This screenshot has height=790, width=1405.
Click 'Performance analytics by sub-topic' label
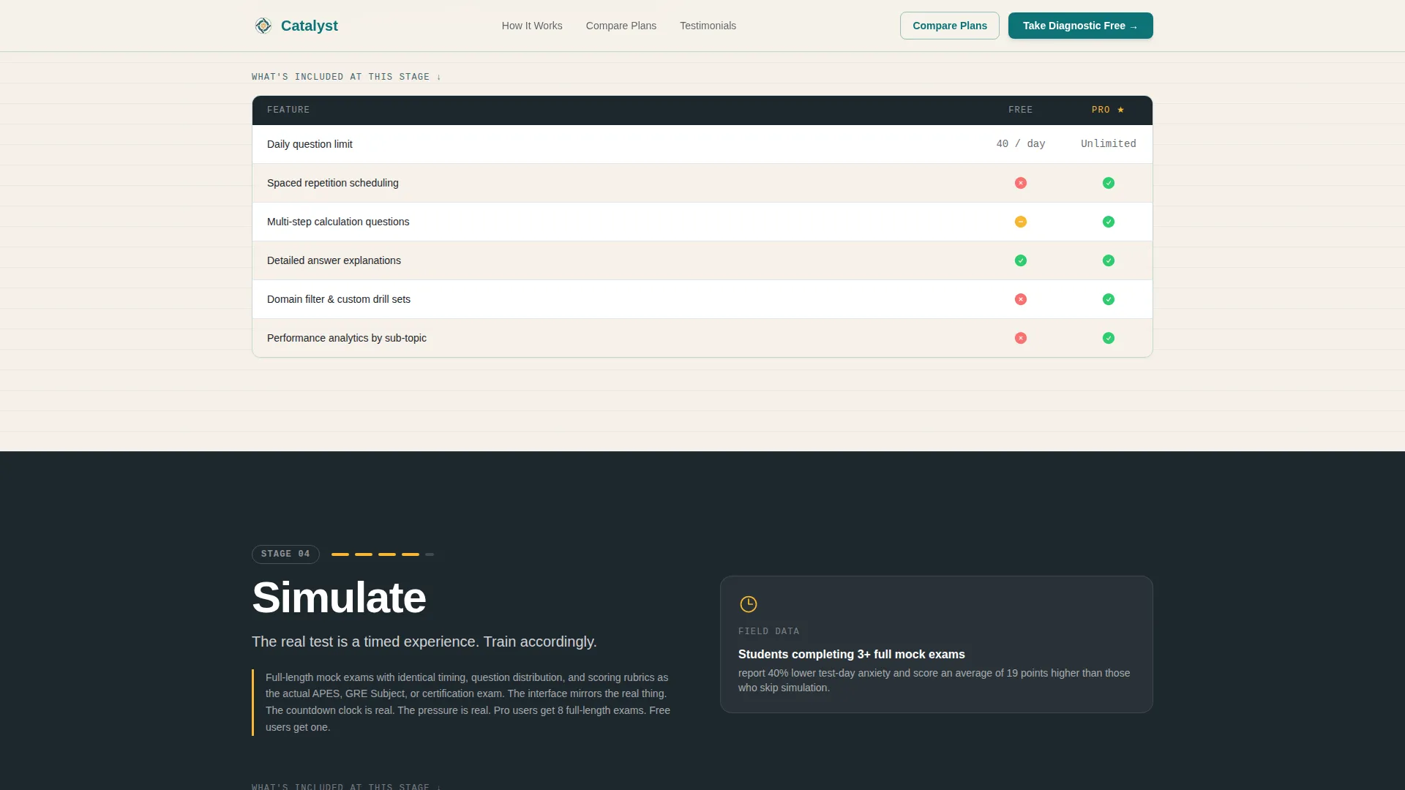tap(347, 338)
